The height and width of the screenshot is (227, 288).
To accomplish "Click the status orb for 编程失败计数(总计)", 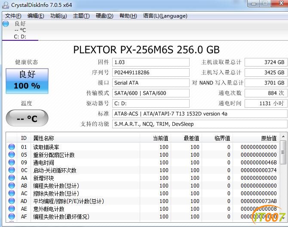I will click(x=12, y=185).
